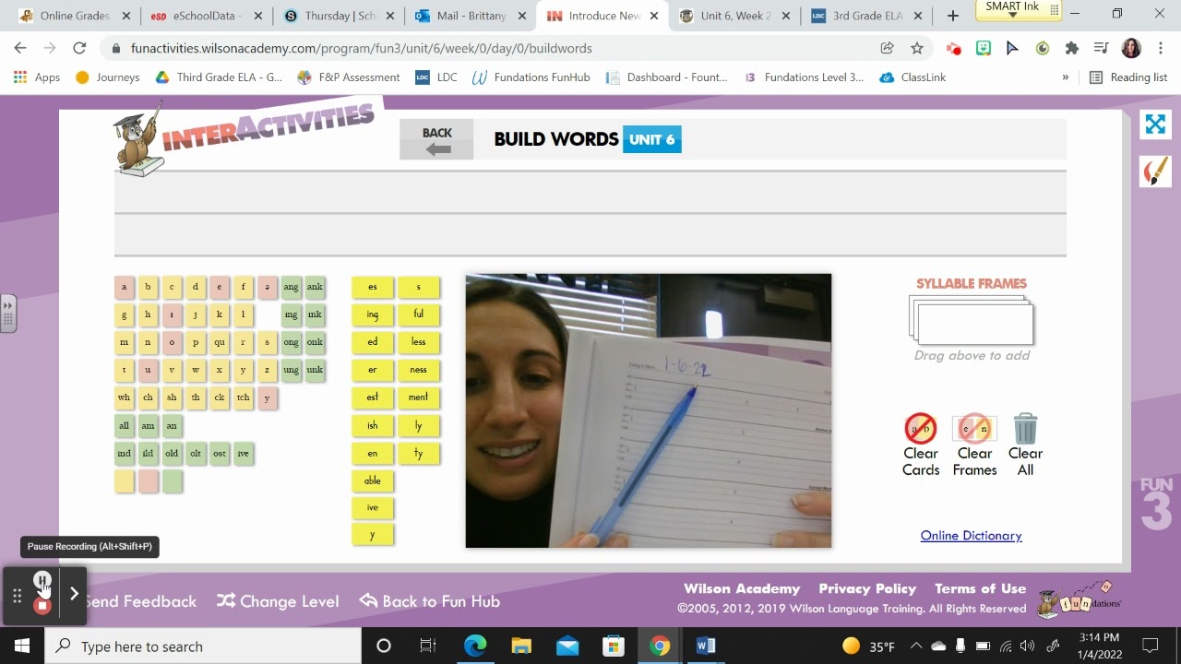Click the Clear Frames icon

point(974,428)
